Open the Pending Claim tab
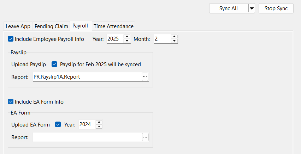This screenshot has height=154, width=301. pos(52,26)
